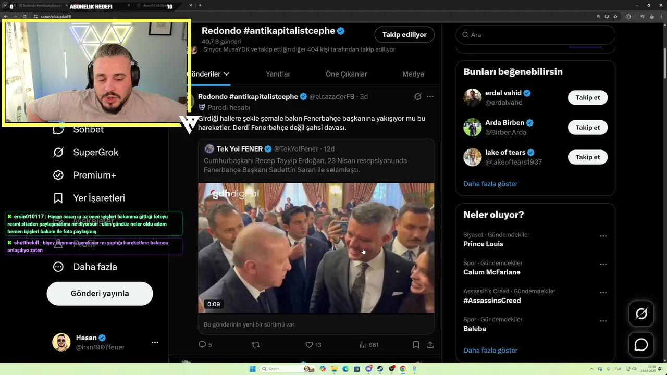Click the taskbar volume speaker icon
This screenshot has width=667, height=375.
coord(634,369)
